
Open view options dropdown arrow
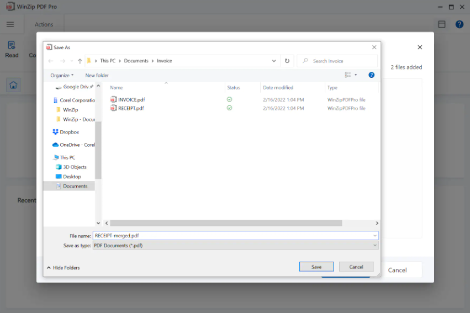[x=356, y=75]
